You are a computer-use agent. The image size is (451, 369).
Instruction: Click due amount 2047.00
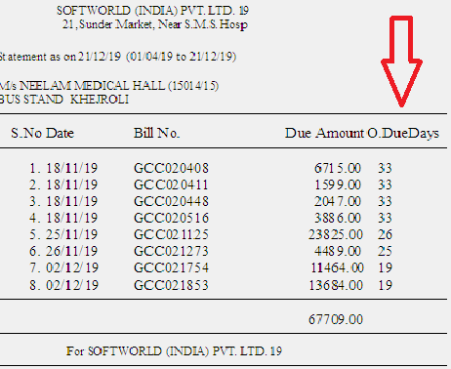(x=338, y=201)
